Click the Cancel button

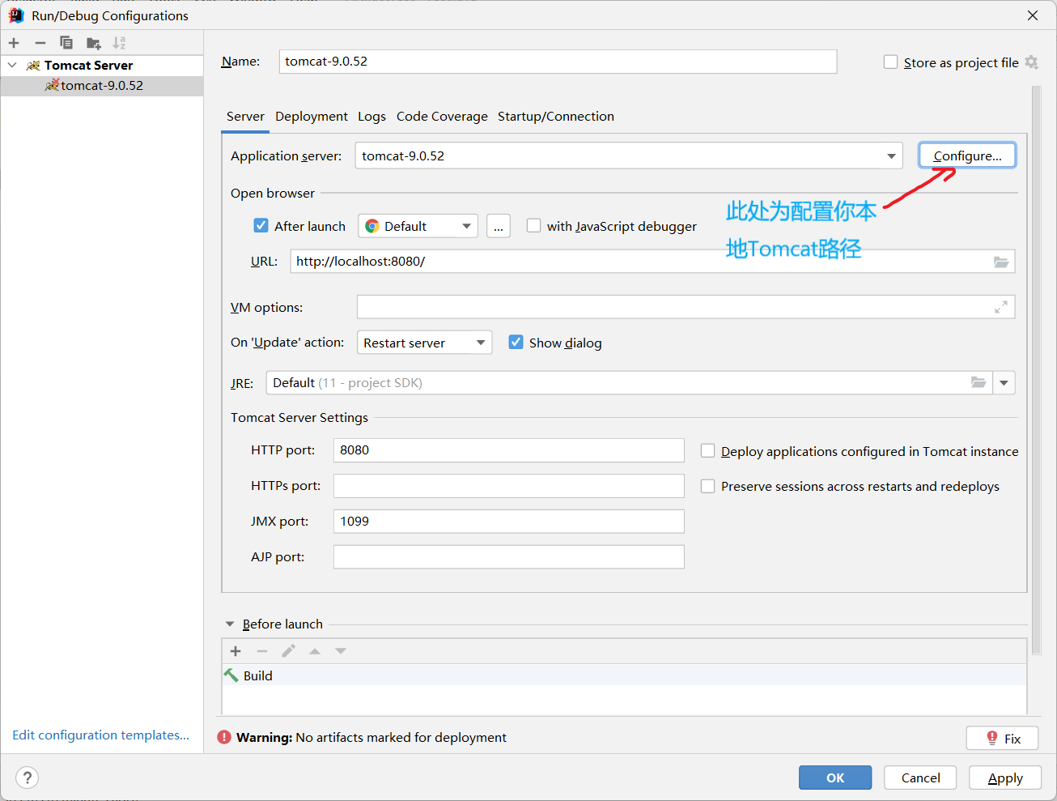point(920,778)
